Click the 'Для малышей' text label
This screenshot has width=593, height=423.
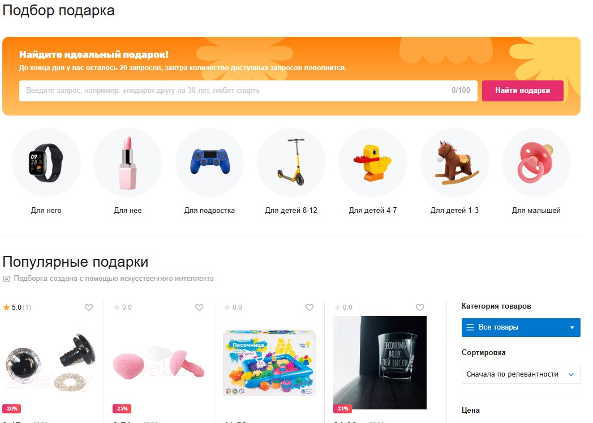536,210
